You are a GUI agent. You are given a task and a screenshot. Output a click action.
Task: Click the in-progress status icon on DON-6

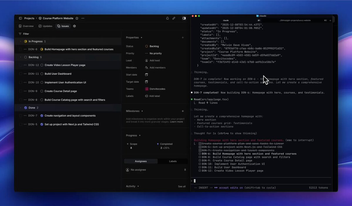pyautogui.click(x=42, y=49)
